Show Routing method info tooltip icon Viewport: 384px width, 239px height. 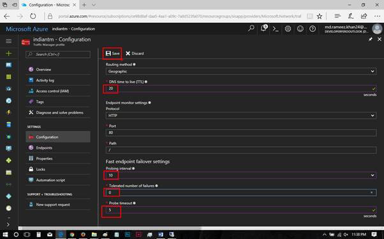(x=134, y=64)
